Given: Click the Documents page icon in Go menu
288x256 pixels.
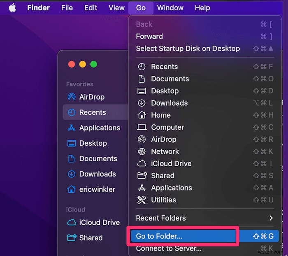Looking at the screenshot, I should [x=142, y=79].
